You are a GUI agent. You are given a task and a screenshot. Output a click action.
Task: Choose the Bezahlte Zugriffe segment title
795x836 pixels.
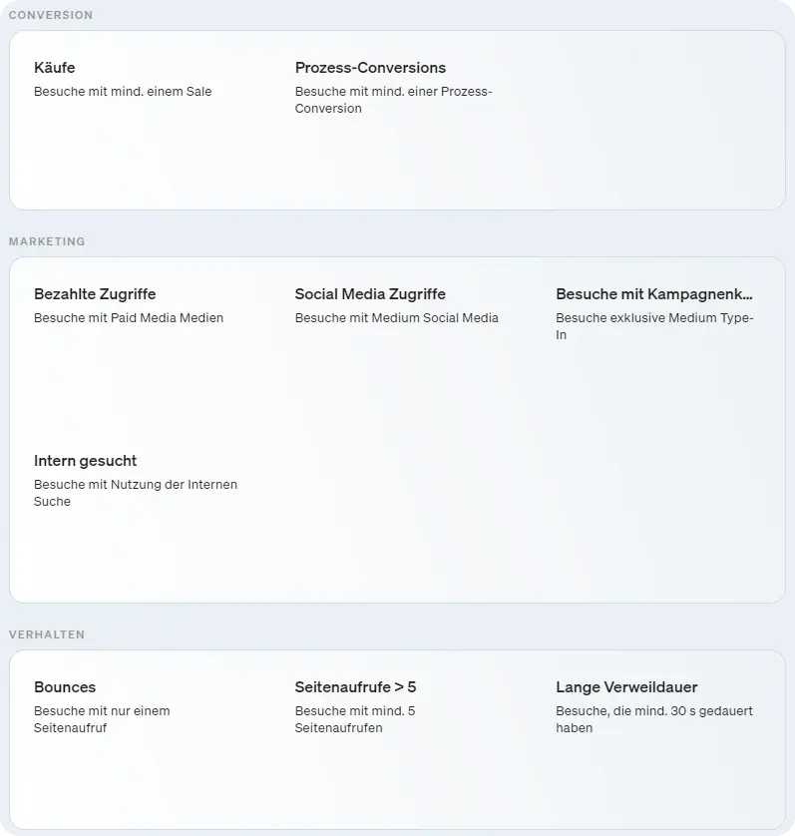pyautogui.click(x=95, y=294)
